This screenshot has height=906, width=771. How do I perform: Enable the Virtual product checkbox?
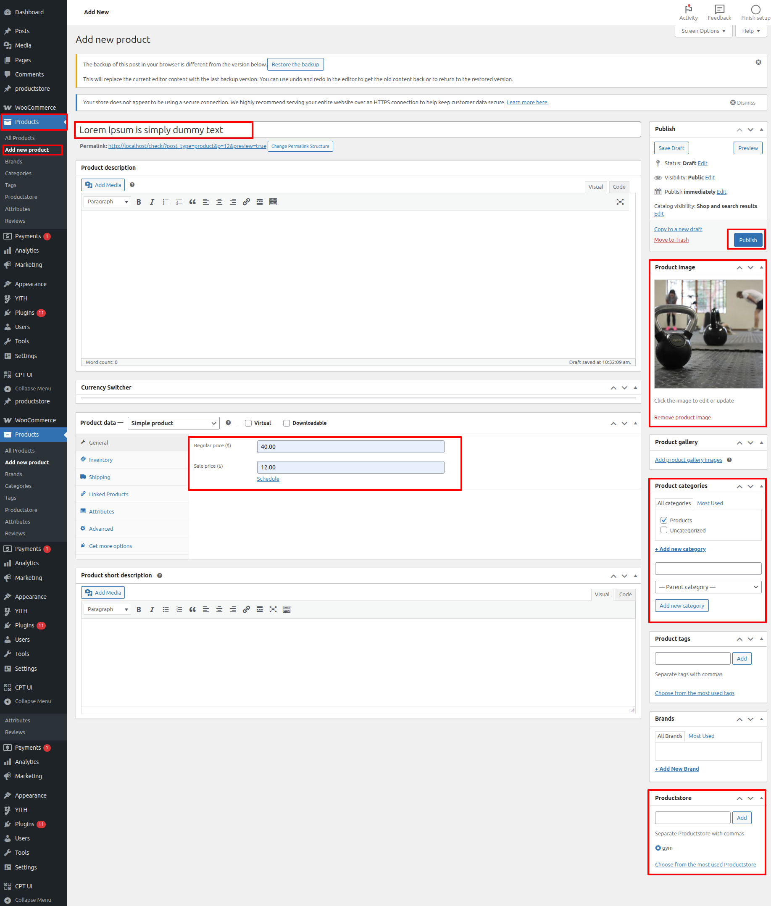[x=248, y=423]
